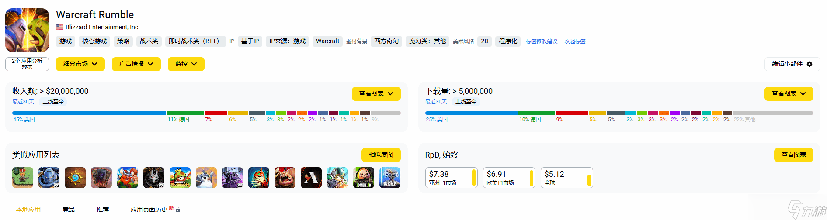Click the 标签修改建议 link

coord(542,41)
